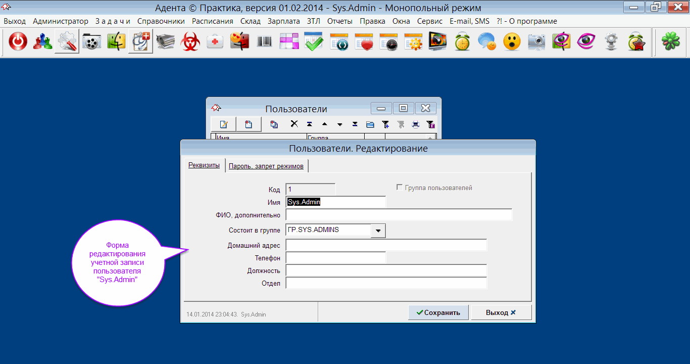Click the film reel folder icon
690x364 pixels.
click(92, 42)
